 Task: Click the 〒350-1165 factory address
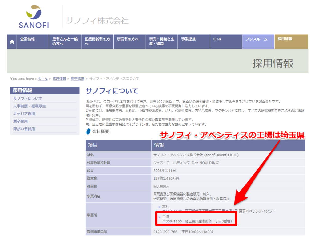(x=197, y=221)
